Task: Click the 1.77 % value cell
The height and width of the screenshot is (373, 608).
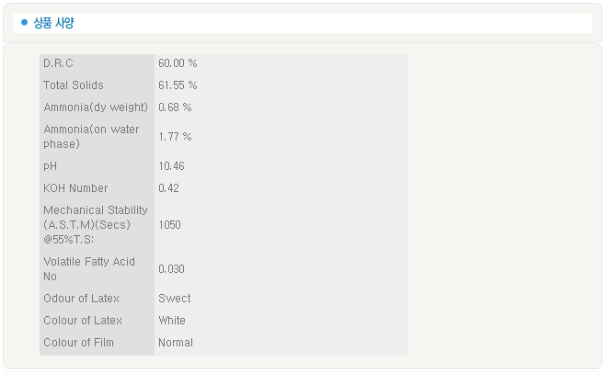Action: (175, 137)
